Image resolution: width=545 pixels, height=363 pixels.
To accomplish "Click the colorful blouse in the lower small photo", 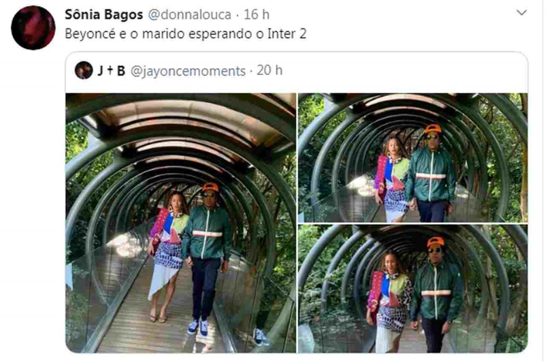I will coord(390,291).
